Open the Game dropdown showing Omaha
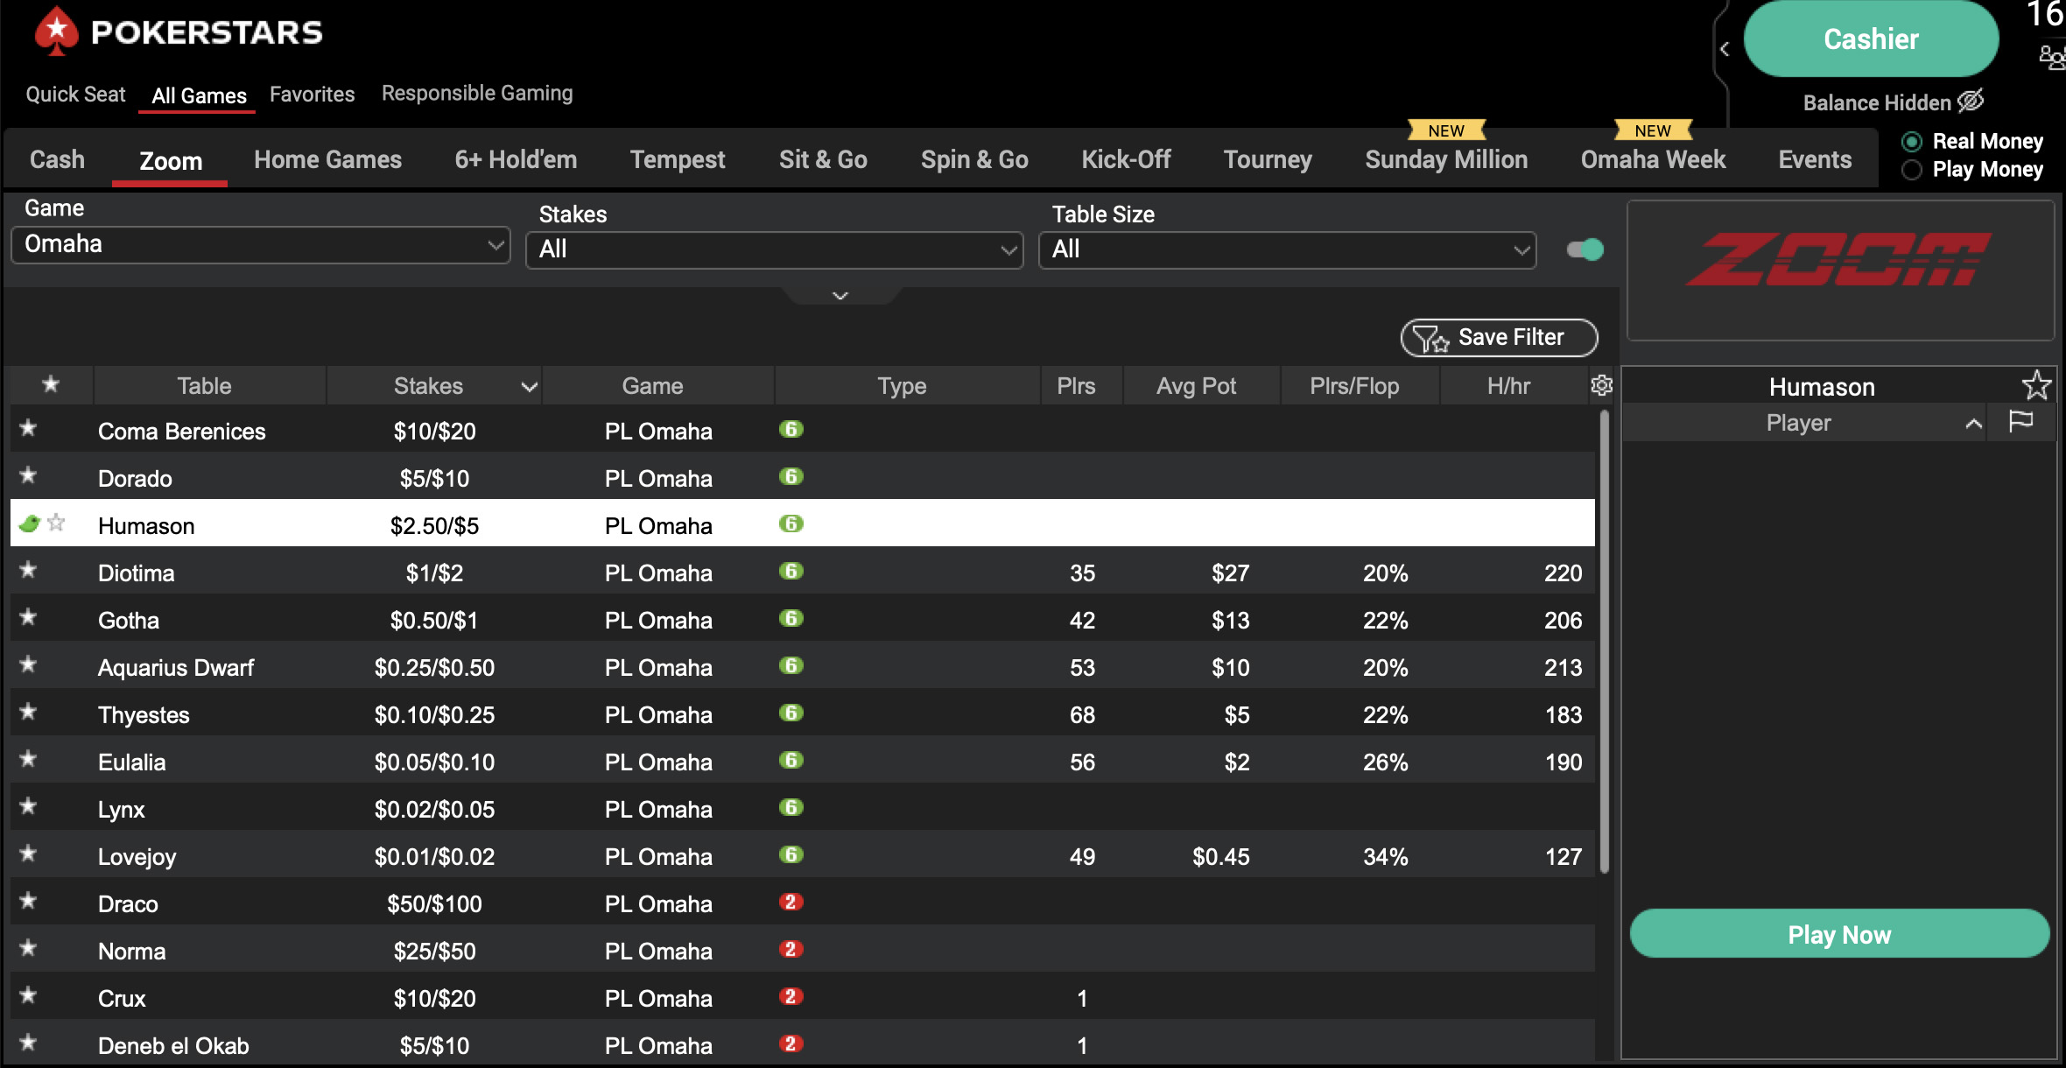2066x1068 pixels. coord(261,244)
